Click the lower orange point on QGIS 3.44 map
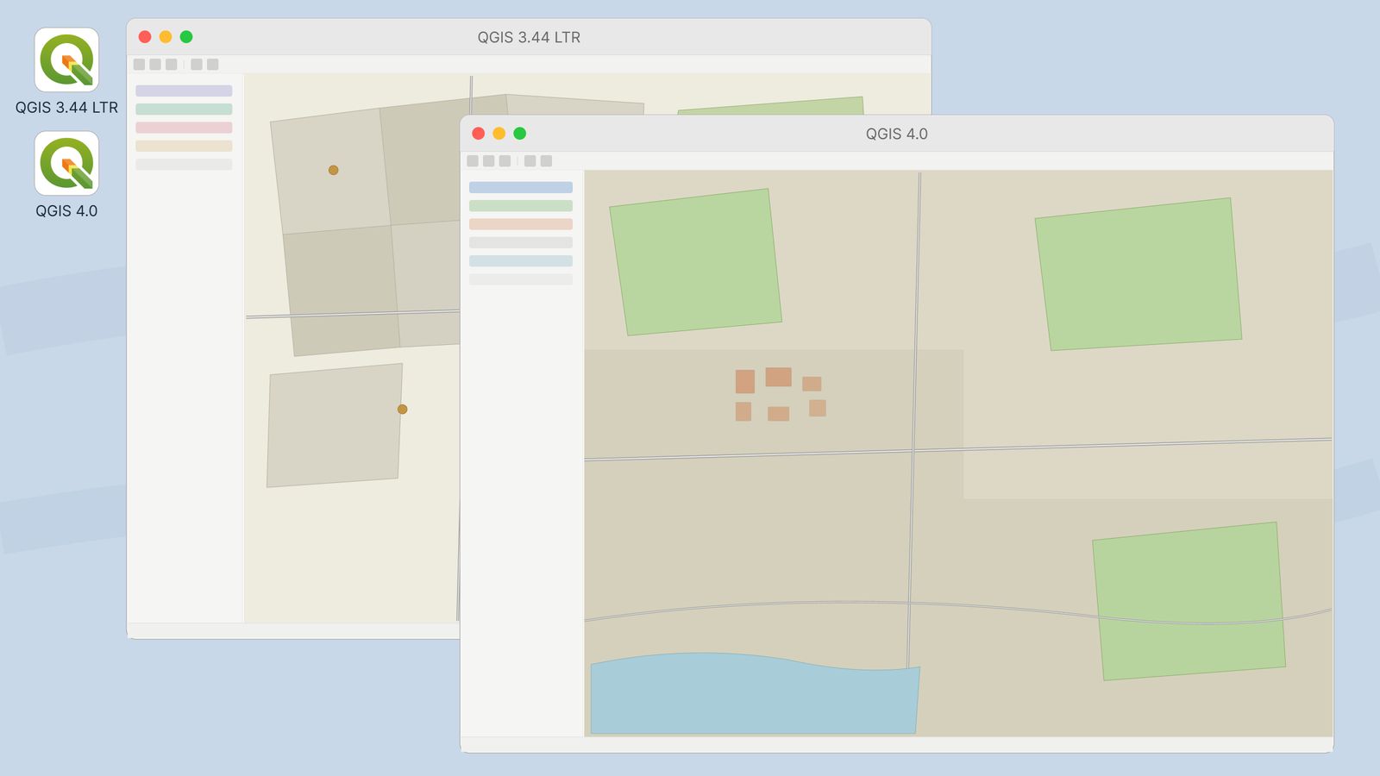Viewport: 1380px width, 776px height. pos(402,410)
